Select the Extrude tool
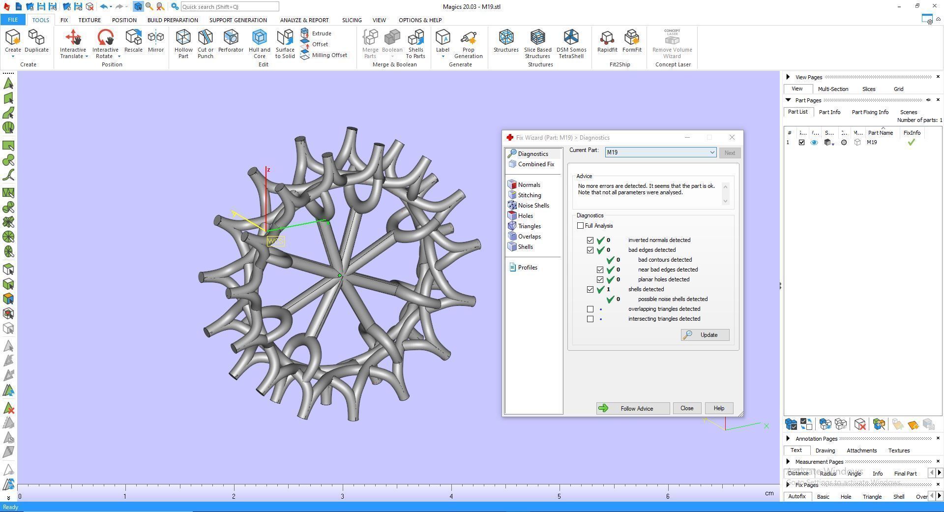Viewport: 944px width, 512px height. [316, 33]
